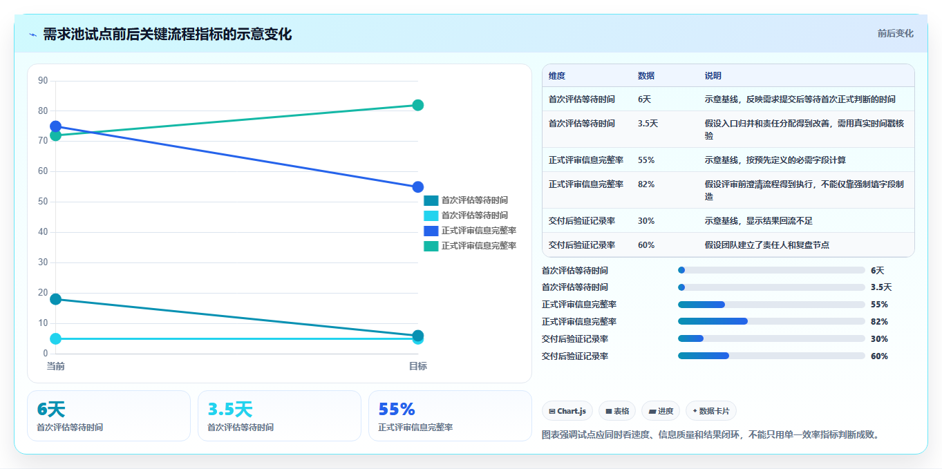Open the stat card showing 6天
The image size is (942, 469).
point(109,416)
